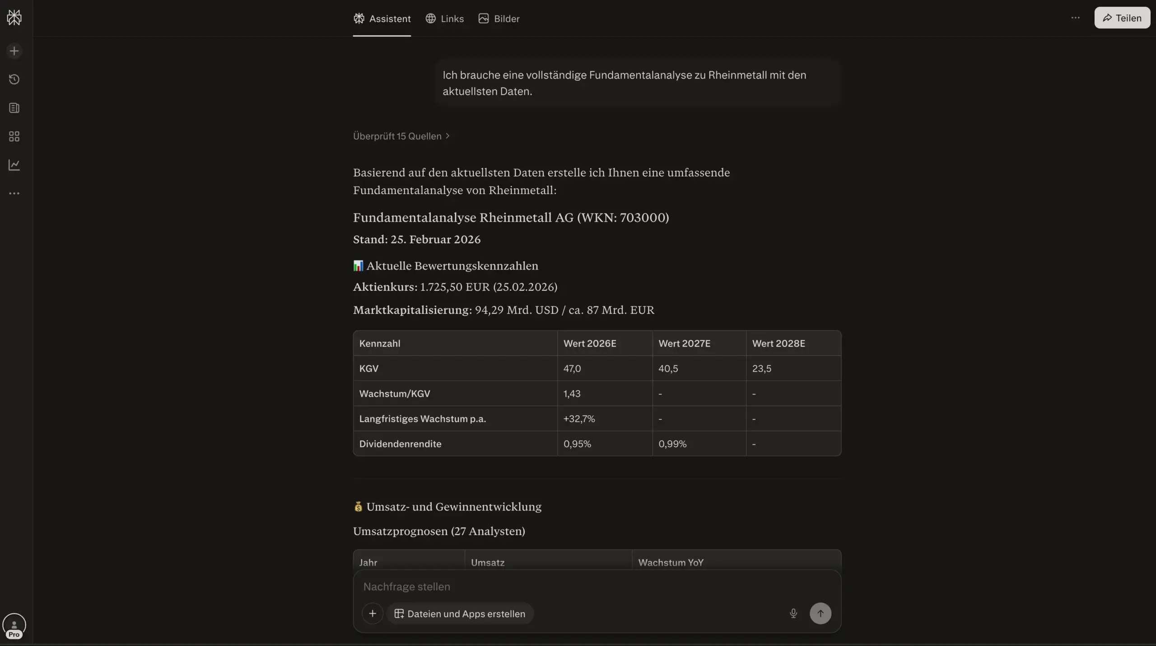The height and width of the screenshot is (646, 1156).
Task: Start a new thread with plus icon
Action: click(x=14, y=51)
